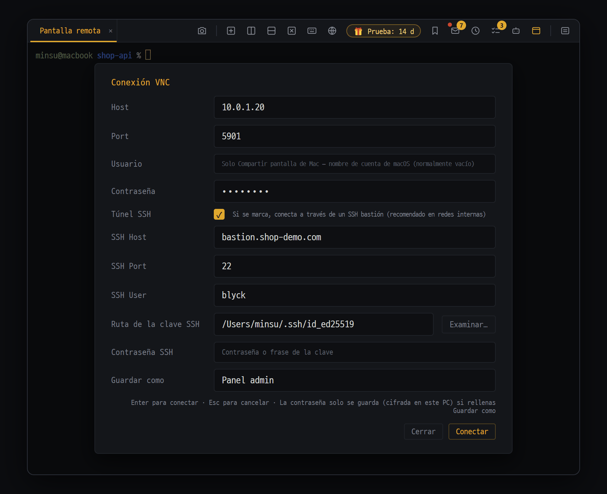This screenshot has width=607, height=494.
Task: Click the close pane X-box icon
Action: click(292, 31)
